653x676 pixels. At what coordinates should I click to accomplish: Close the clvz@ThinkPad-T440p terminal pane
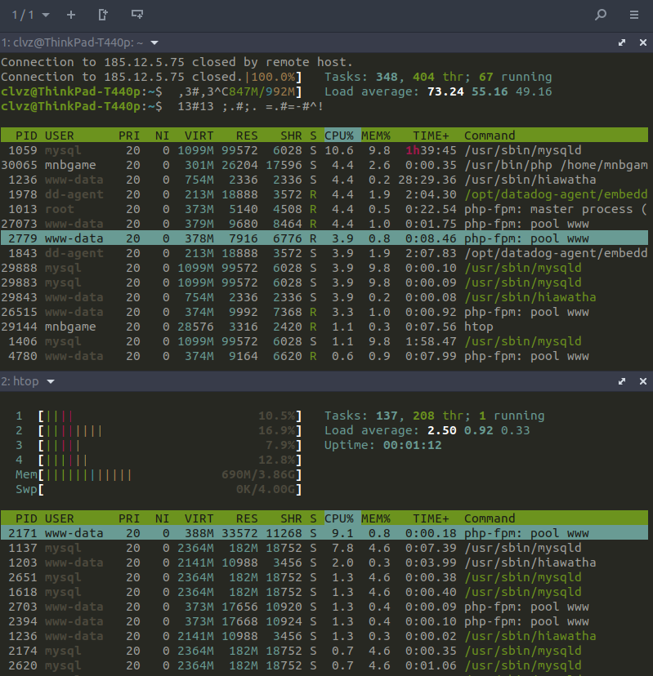click(643, 42)
